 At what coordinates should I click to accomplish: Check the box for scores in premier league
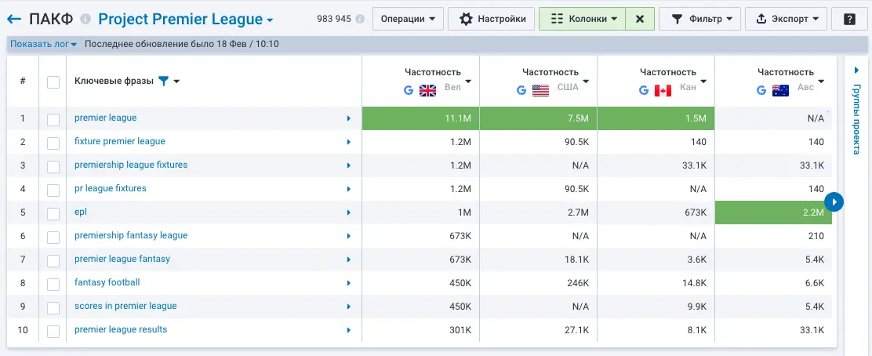pyautogui.click(x=53, y=307)
